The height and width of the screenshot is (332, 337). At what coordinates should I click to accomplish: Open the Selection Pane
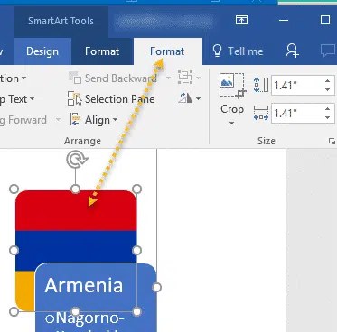pos(111,99)
